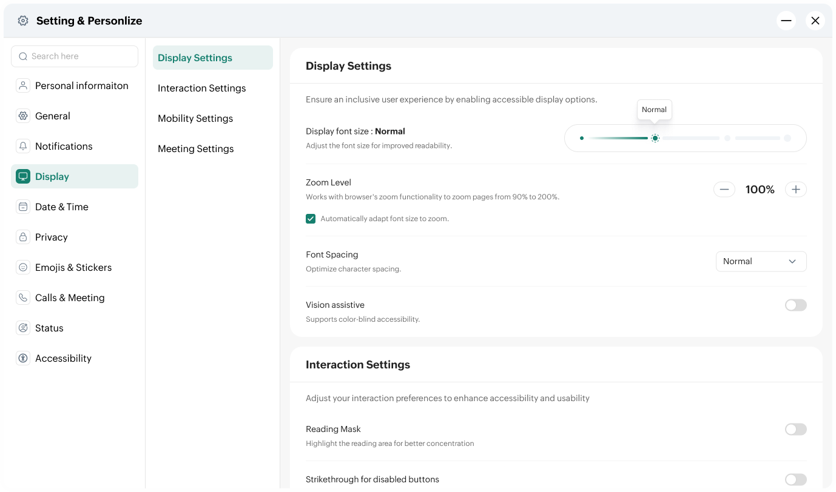The image size is (836, 492).
Task: Click the settings gear icon in title bar
Action: click(x=23, y=21)
